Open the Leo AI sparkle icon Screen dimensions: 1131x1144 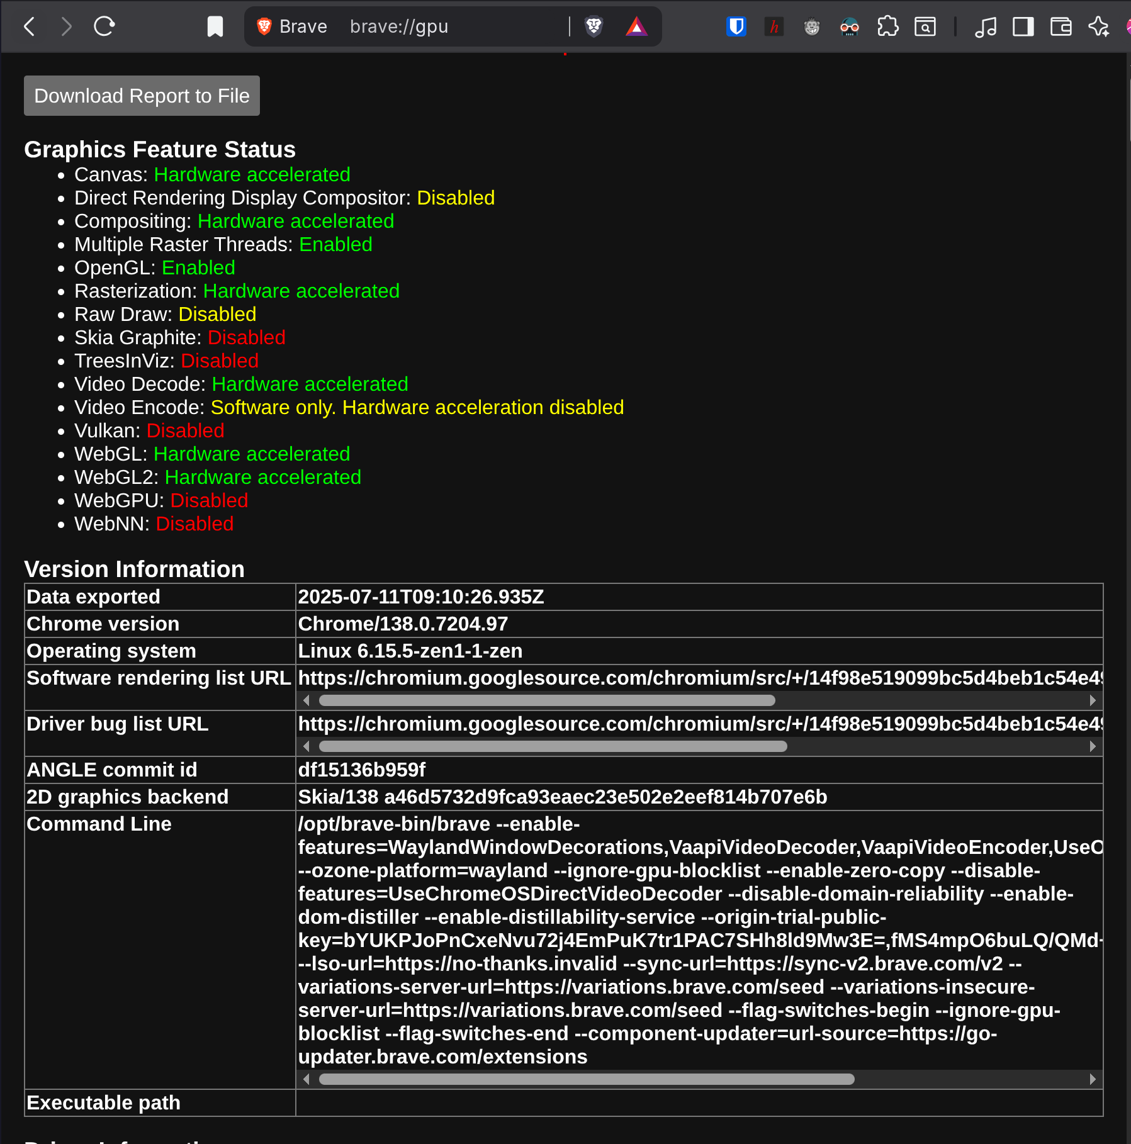(x=1099, y=26)
